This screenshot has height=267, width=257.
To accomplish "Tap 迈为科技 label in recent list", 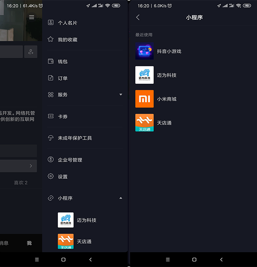I will 167,75.
